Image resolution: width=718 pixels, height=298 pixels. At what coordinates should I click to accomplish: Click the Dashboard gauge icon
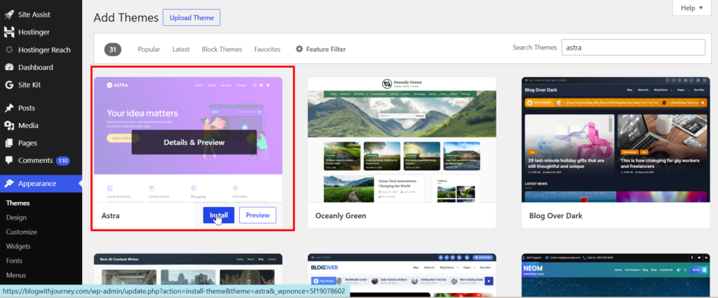click(9, 67)
